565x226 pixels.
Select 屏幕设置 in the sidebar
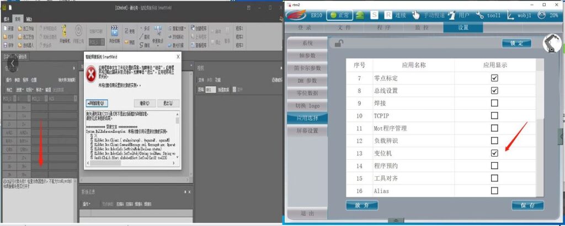307,131
